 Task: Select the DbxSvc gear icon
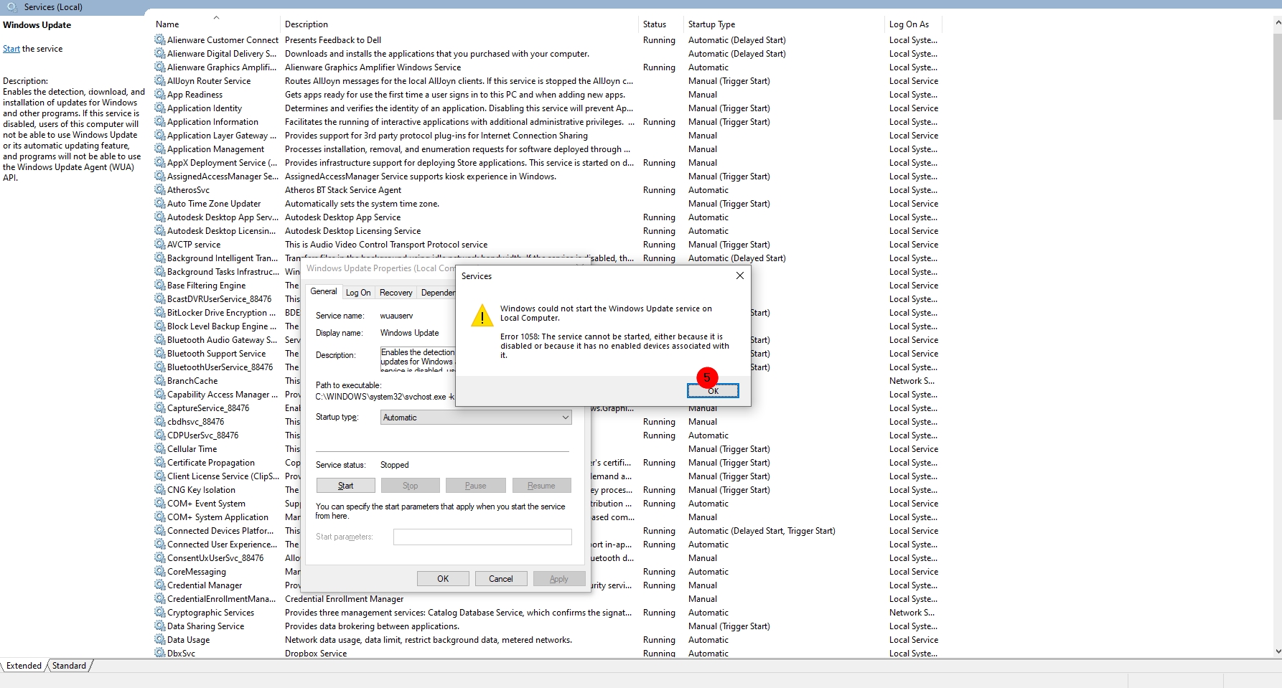(159, 653)
